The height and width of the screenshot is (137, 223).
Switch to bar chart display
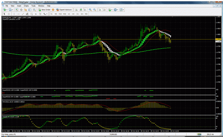(x=76, y=10)
